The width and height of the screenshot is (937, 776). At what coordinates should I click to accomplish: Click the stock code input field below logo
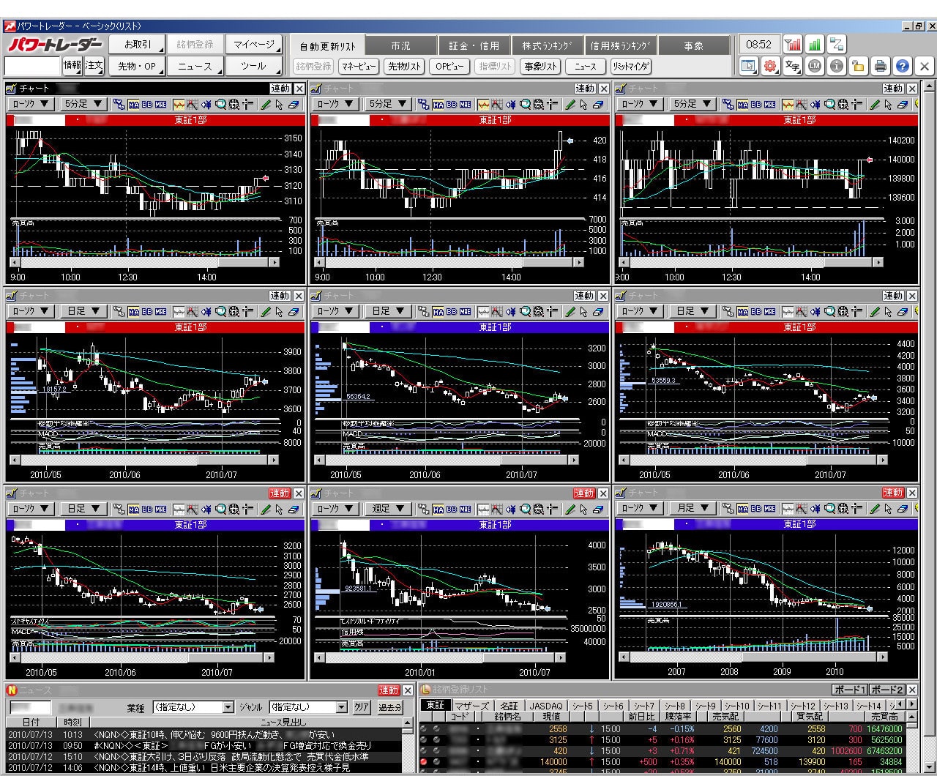32,67
